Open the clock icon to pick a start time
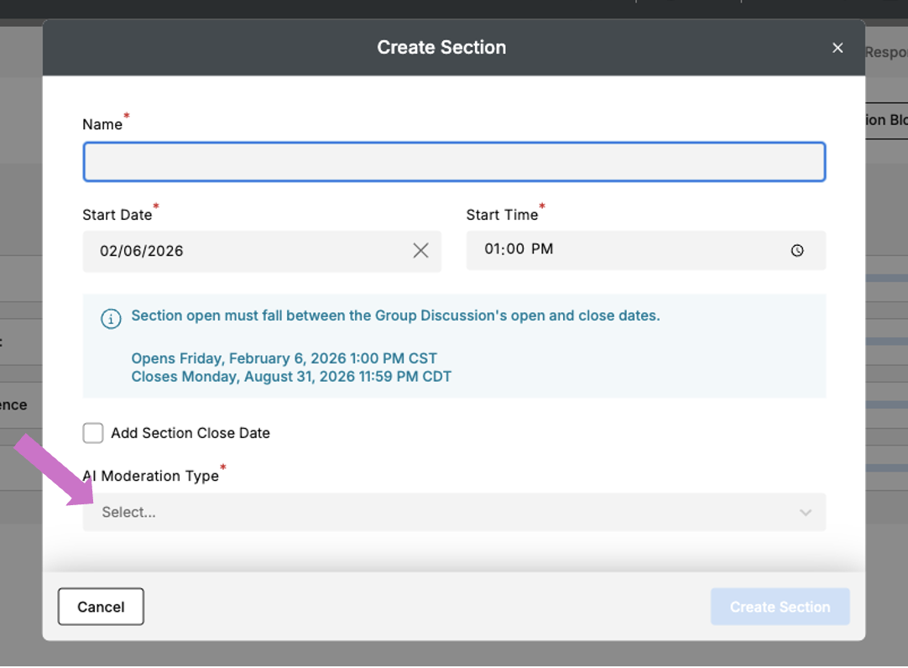The image size is (908, 668). coord(796,250)
